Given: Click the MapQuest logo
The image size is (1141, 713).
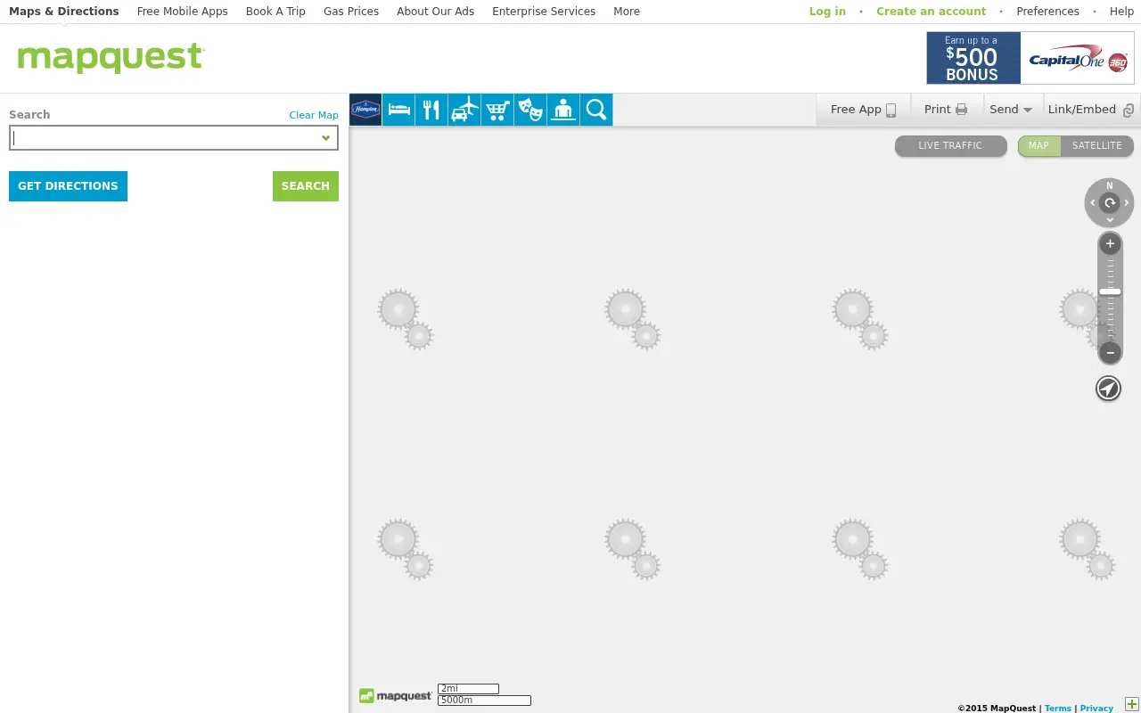Looking at the screenshot, I should pyautogui.click(x=111, y=58).
